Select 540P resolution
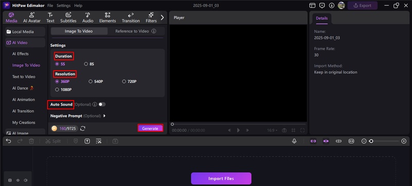 [96, 81]
